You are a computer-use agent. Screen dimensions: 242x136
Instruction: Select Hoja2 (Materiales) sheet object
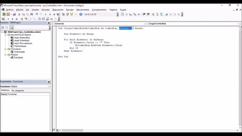[x=22, y=38]
